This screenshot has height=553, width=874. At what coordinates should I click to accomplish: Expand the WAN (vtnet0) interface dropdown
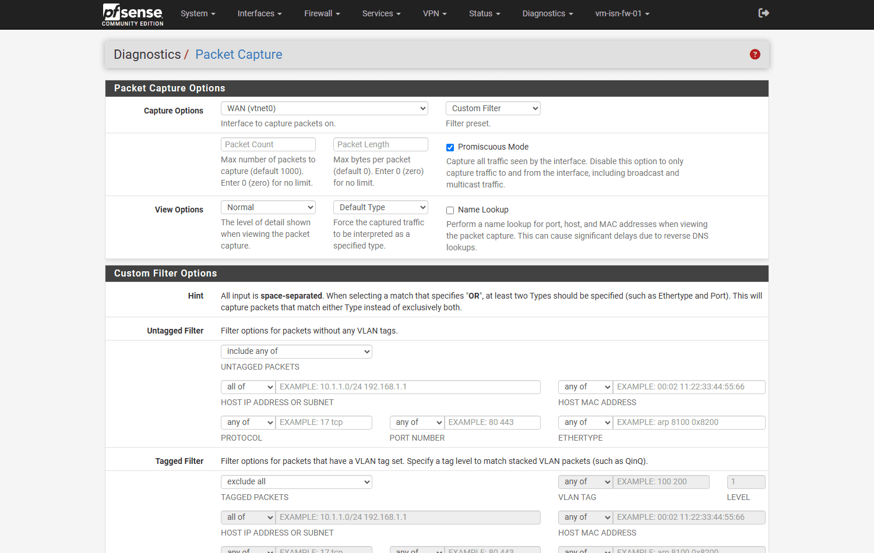pyautogui.click(x=325, y=108)
